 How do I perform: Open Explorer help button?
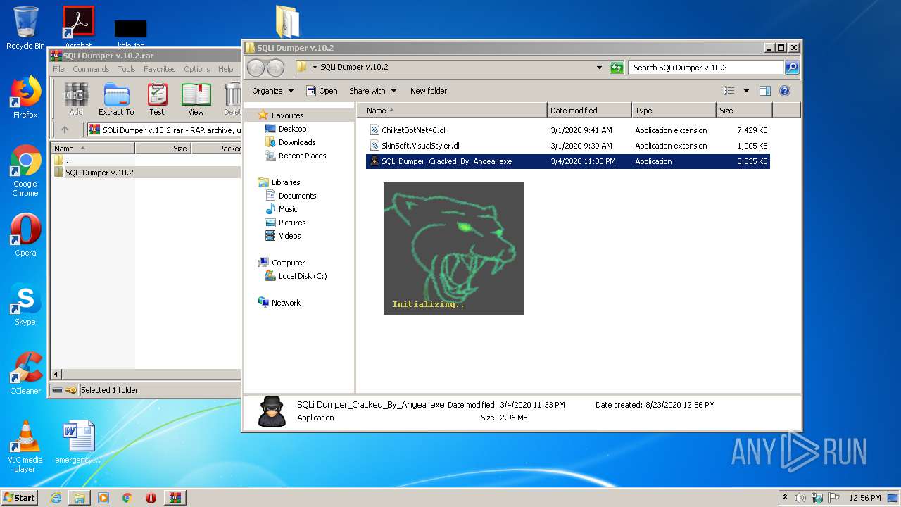(x=785, y=91)
